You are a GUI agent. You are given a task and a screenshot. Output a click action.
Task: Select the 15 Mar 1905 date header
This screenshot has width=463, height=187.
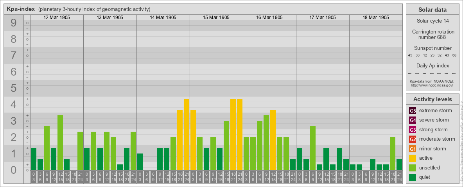tap(216, 18)
